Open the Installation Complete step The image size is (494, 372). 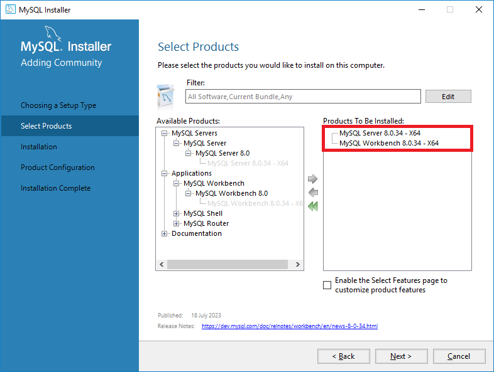tap(56, 188)
